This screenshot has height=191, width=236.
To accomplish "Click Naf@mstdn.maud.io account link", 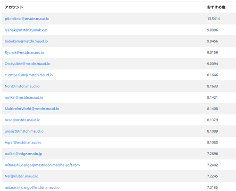I will pyautogui.click(x=21, y=176).
